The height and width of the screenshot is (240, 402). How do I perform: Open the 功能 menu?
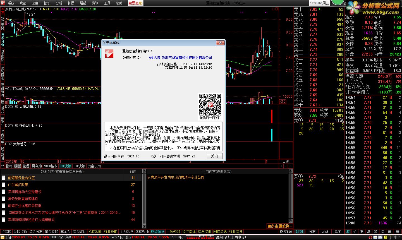pyautogui.click(x=23, y=3)
